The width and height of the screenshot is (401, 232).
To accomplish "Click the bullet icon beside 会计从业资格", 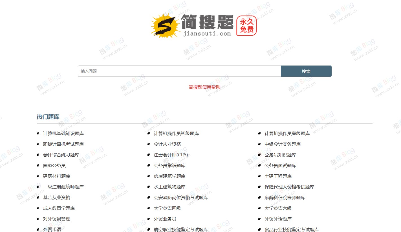I will (x=149, y=144).
